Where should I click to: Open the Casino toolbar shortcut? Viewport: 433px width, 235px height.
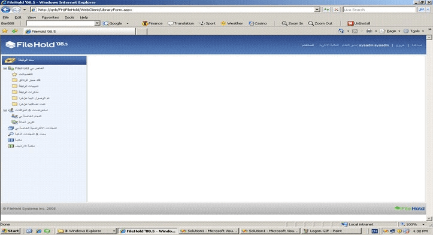pos(258,23)
